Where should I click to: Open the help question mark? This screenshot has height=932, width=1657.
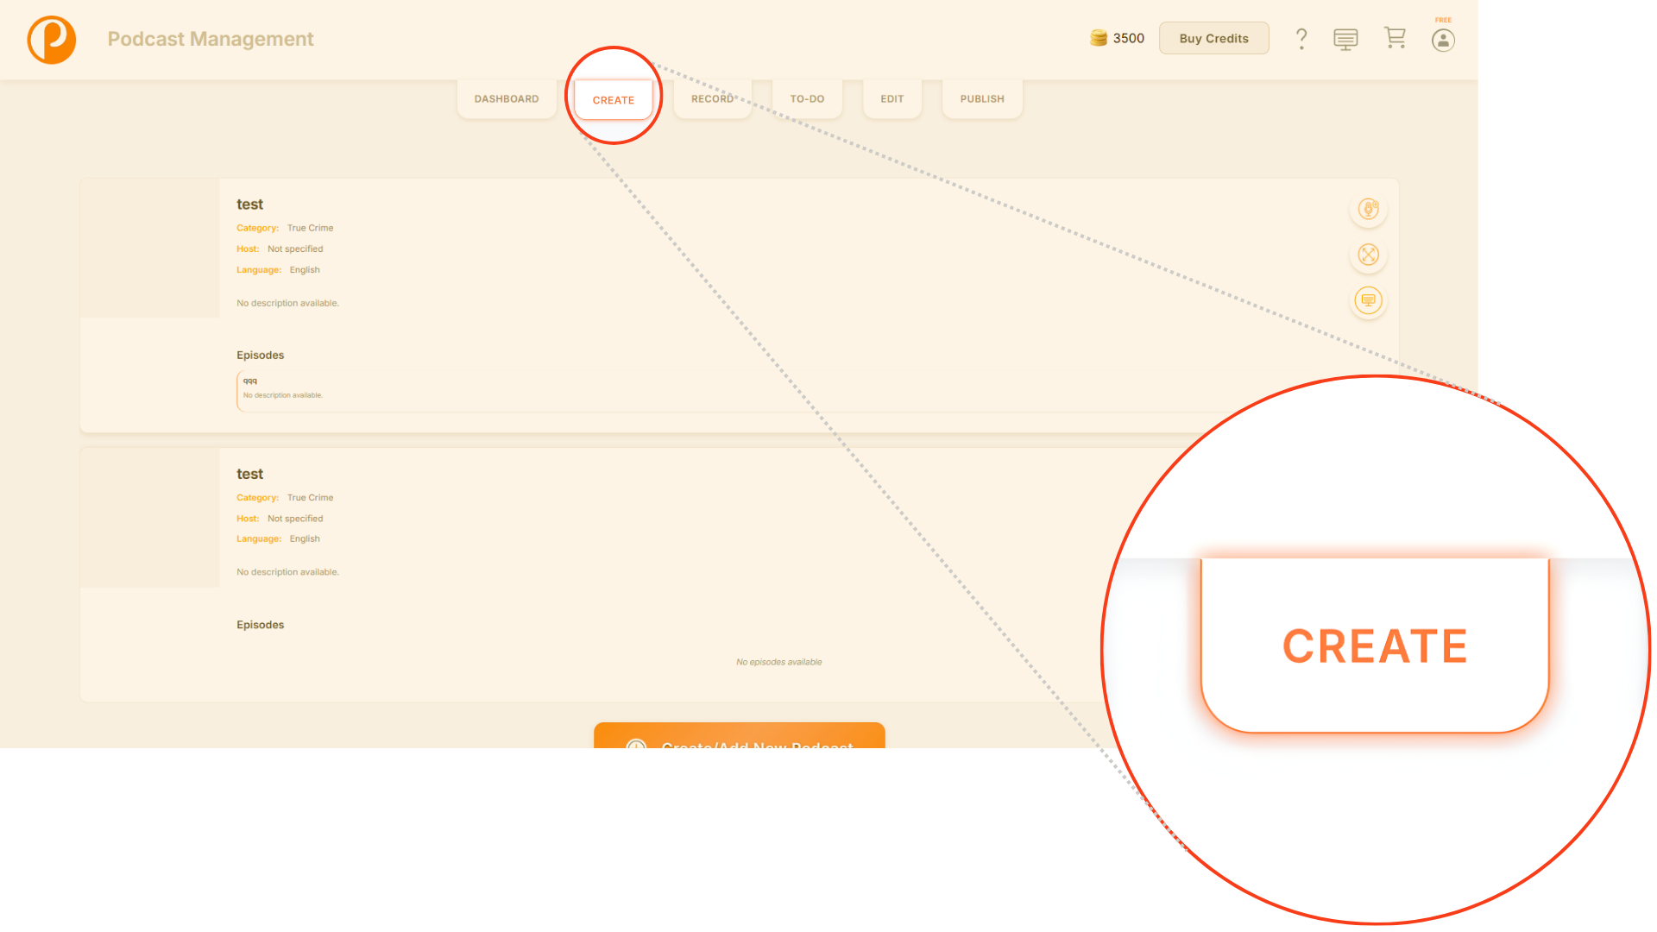(1301, 39)
